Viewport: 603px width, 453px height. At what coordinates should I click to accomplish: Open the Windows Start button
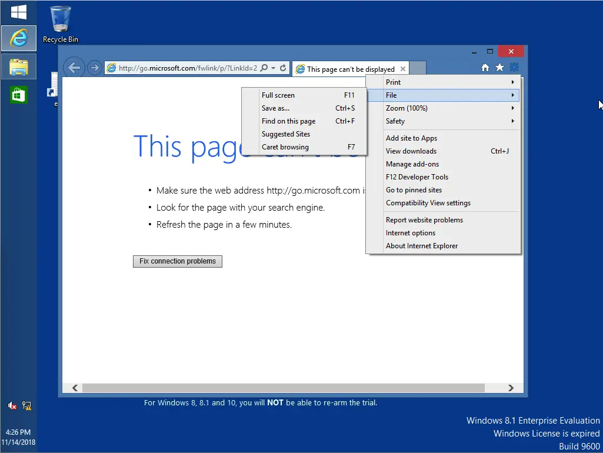click(18, 12)
